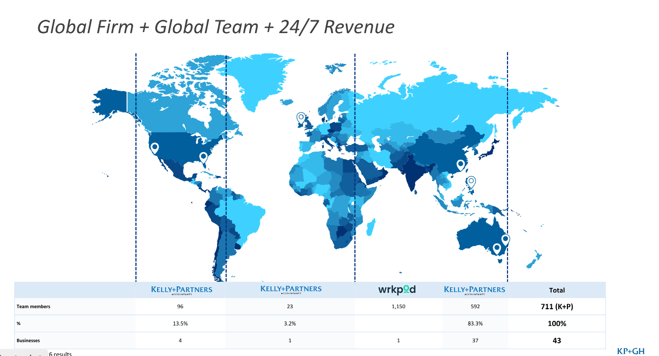This screenshot has height=356, width=659.
Task: Click the Businesses total 43
Action: pyautogui.click(x=557, y=341)
